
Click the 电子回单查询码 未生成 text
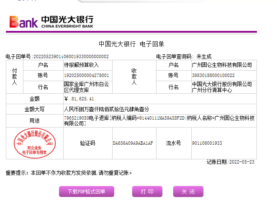coord(184,56)
